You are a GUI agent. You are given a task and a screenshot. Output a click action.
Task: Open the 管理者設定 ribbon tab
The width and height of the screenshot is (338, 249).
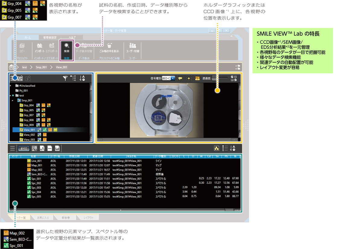pos(50,37)
